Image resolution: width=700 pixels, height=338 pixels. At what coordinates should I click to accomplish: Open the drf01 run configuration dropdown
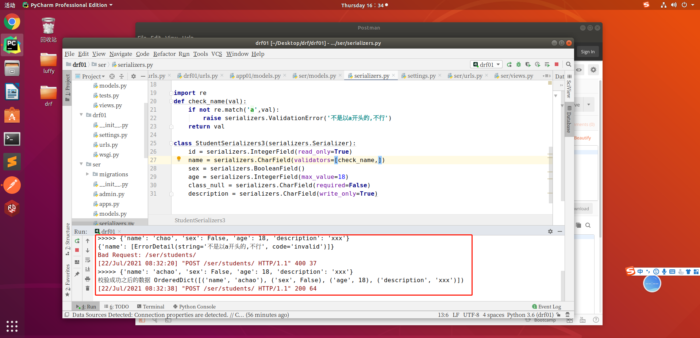coord(486,65)
